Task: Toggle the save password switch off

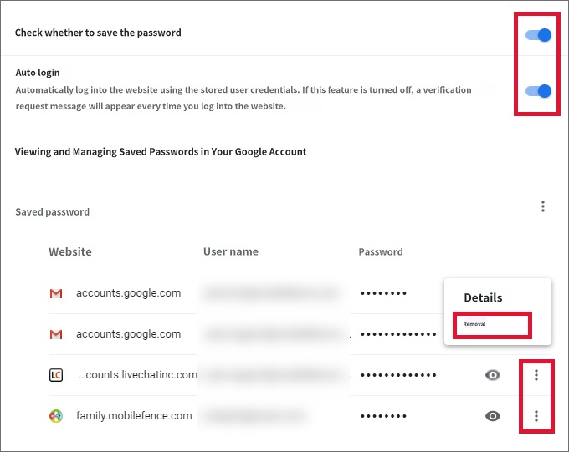Action: [x=539, y=35]
